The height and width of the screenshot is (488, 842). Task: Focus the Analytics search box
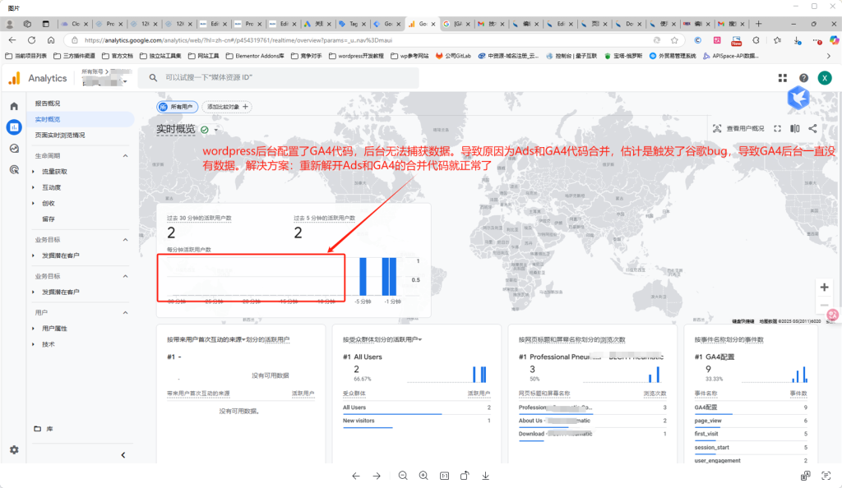(280, 78)
